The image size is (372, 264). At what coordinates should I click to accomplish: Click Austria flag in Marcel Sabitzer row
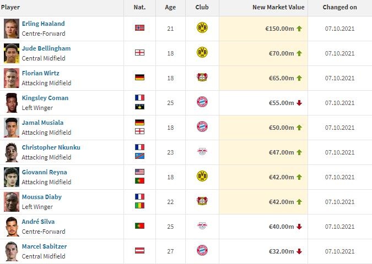140,250
